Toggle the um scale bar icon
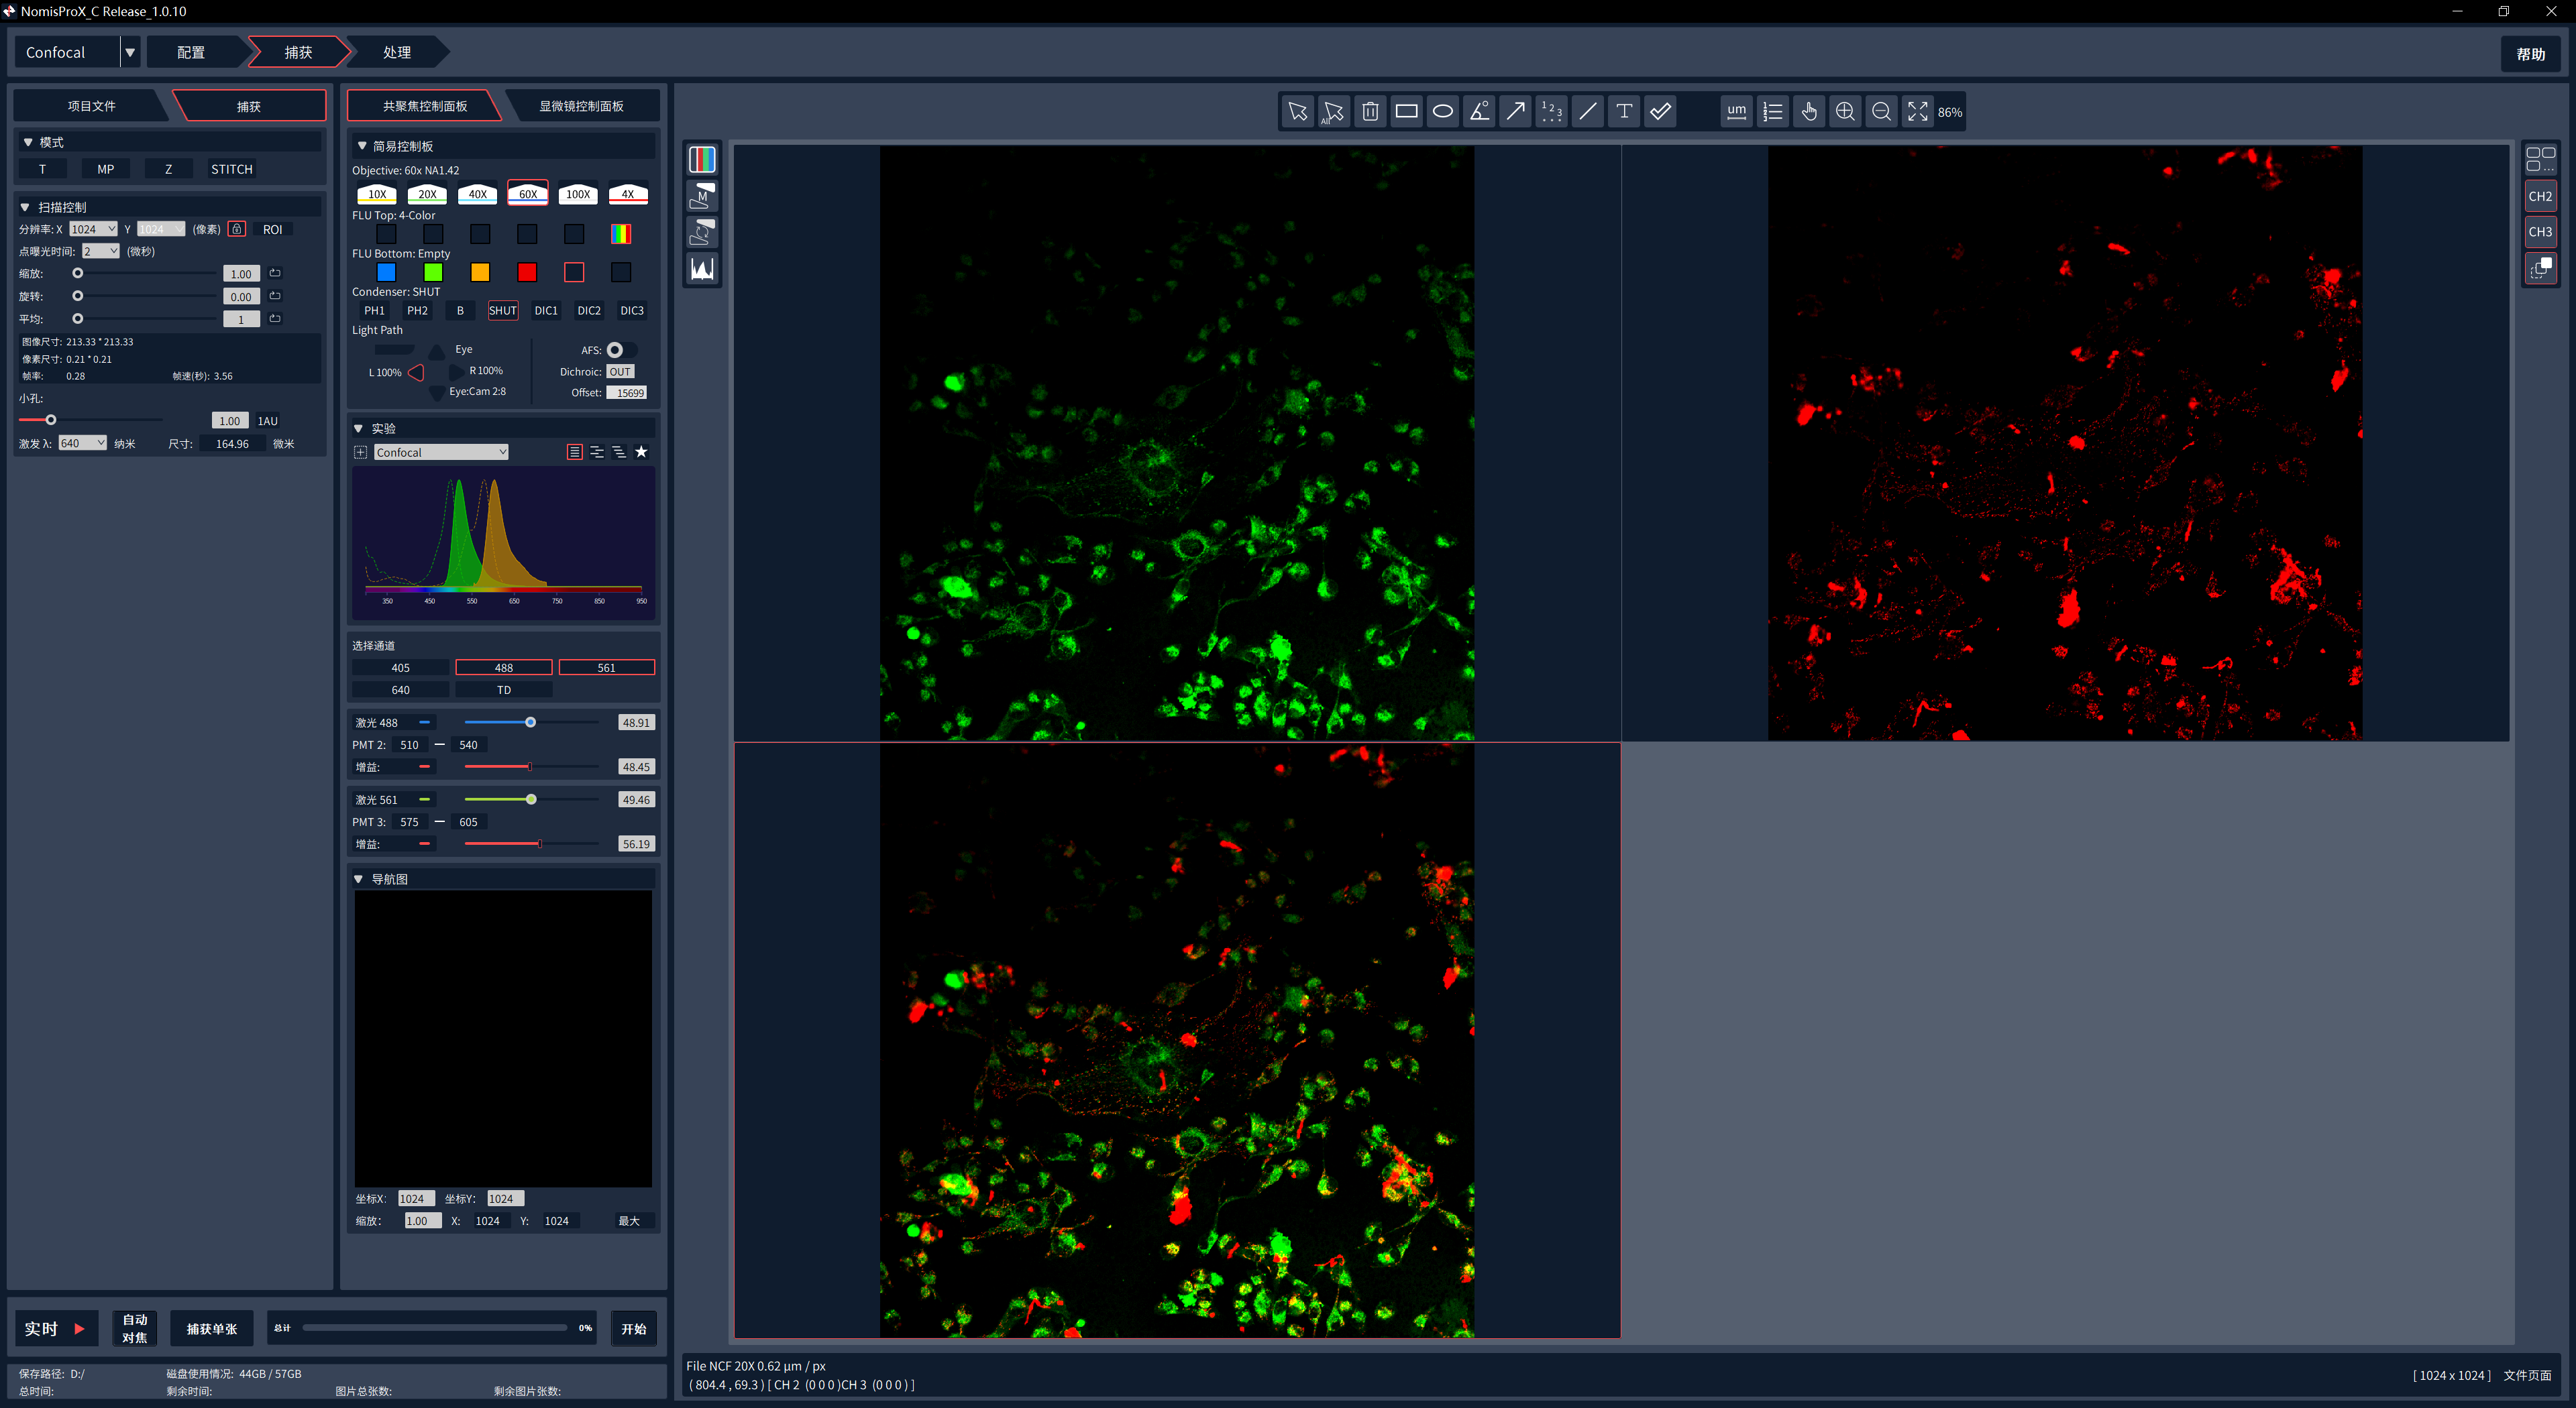Image resolution: width=2576 pixels, height=1408 pixels. (x=1736, y=112)
